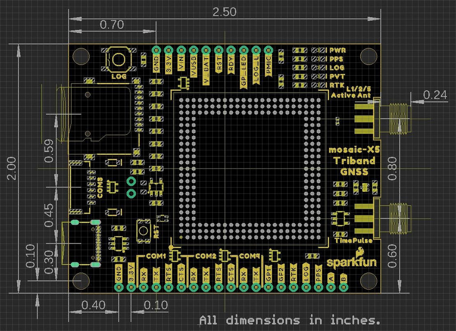Click the 0.40 horizontal dimension

[94, 305]
